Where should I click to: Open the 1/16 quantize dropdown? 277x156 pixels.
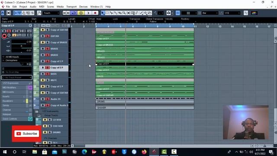point(232,13)
